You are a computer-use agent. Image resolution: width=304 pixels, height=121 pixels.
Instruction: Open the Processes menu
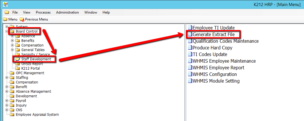point(43,12)
